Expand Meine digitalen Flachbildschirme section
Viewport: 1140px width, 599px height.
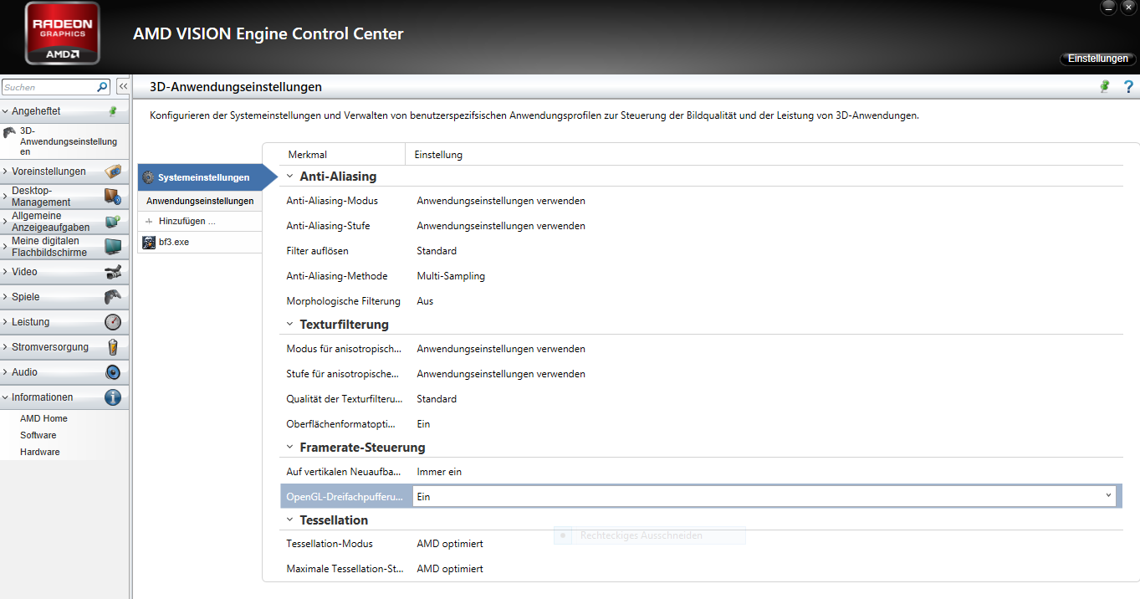5,247
